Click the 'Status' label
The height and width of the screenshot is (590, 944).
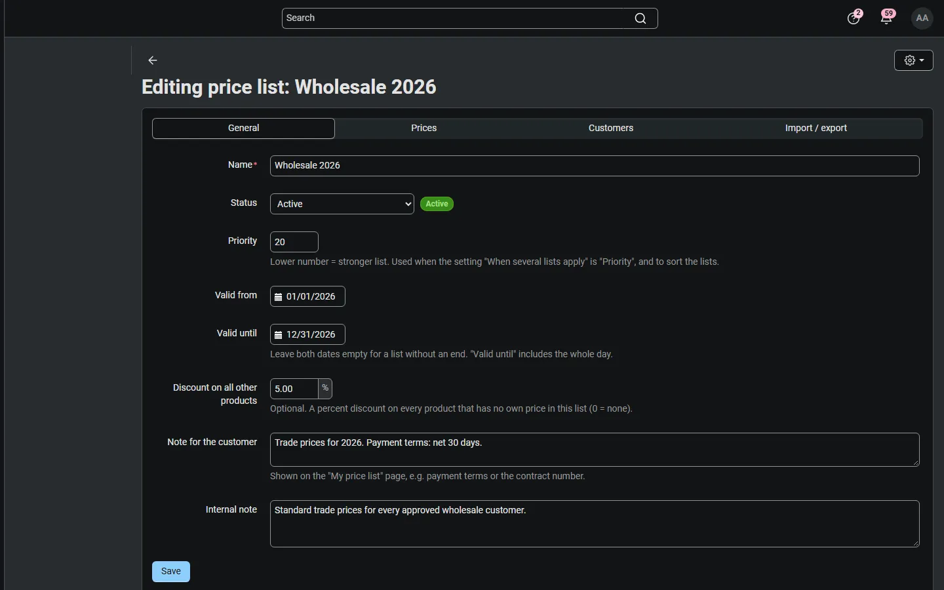click(244, 203)
